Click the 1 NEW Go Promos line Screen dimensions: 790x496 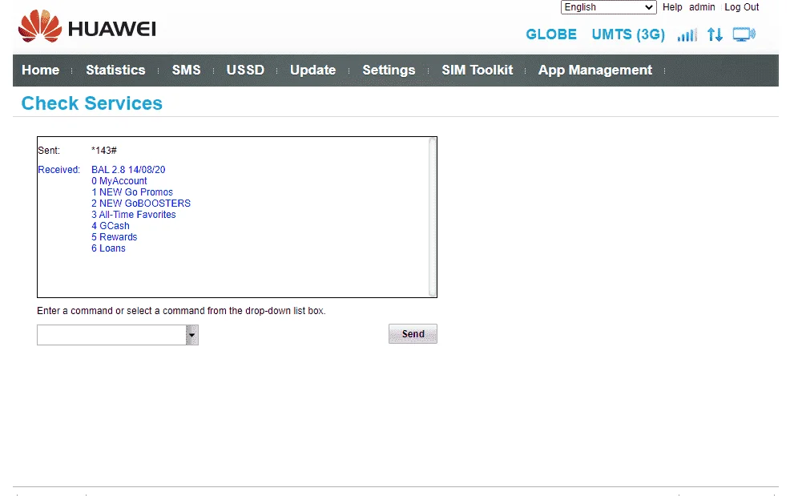(132, 192)
